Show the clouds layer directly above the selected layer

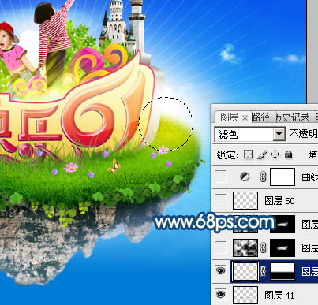tap(220, 247)
